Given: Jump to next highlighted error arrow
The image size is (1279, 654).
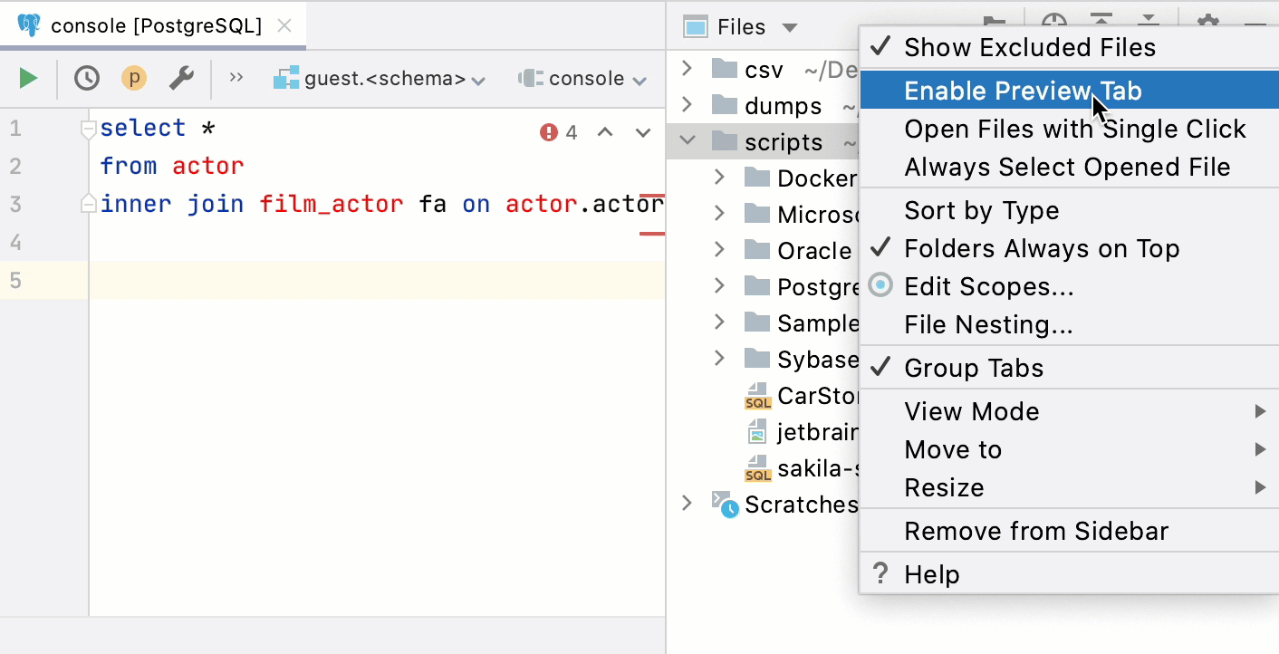Looking at the screenshot, I should pos(643,133).
